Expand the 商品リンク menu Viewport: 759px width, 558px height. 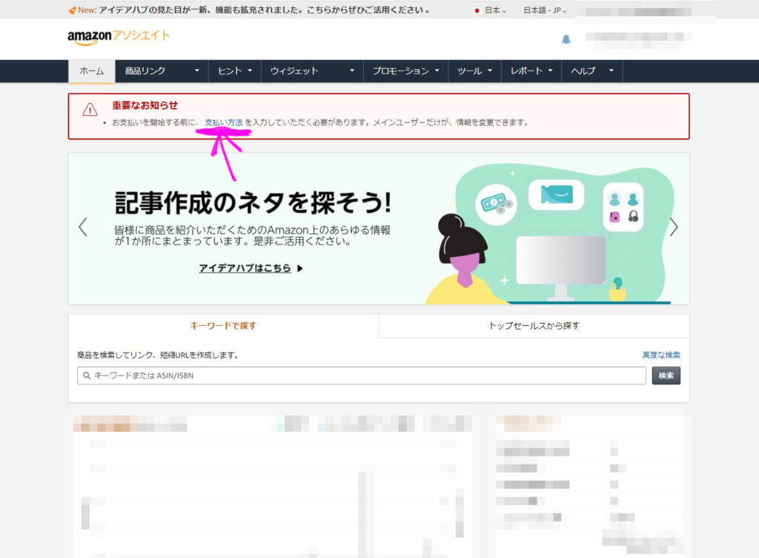(162, 71)
